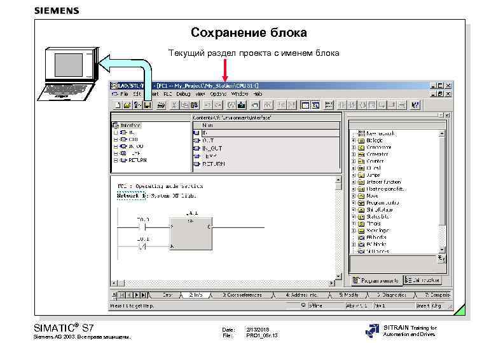Click the Paste clipboard icon

coord(195,105)
